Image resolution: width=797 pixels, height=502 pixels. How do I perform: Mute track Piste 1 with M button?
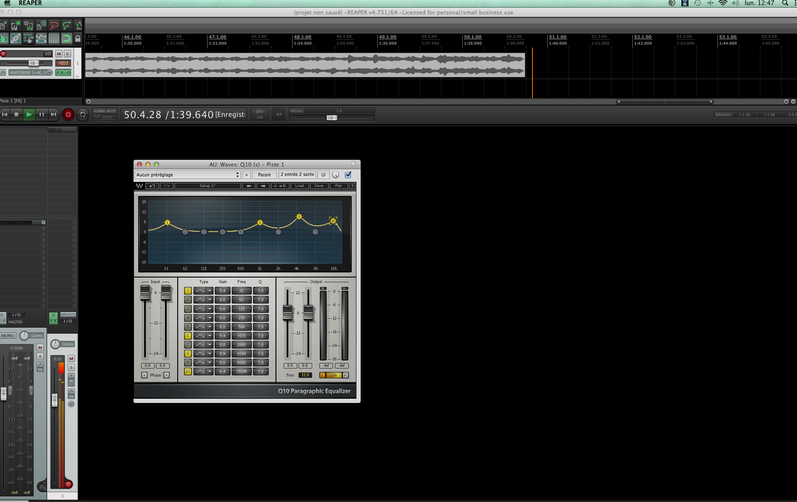tap(59, 54)
